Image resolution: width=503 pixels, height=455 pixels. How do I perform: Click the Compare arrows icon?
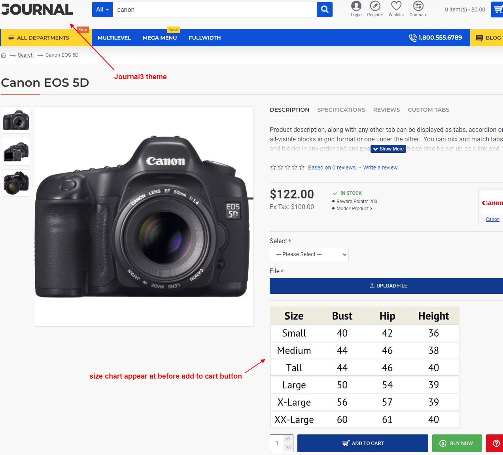[418, 6]
